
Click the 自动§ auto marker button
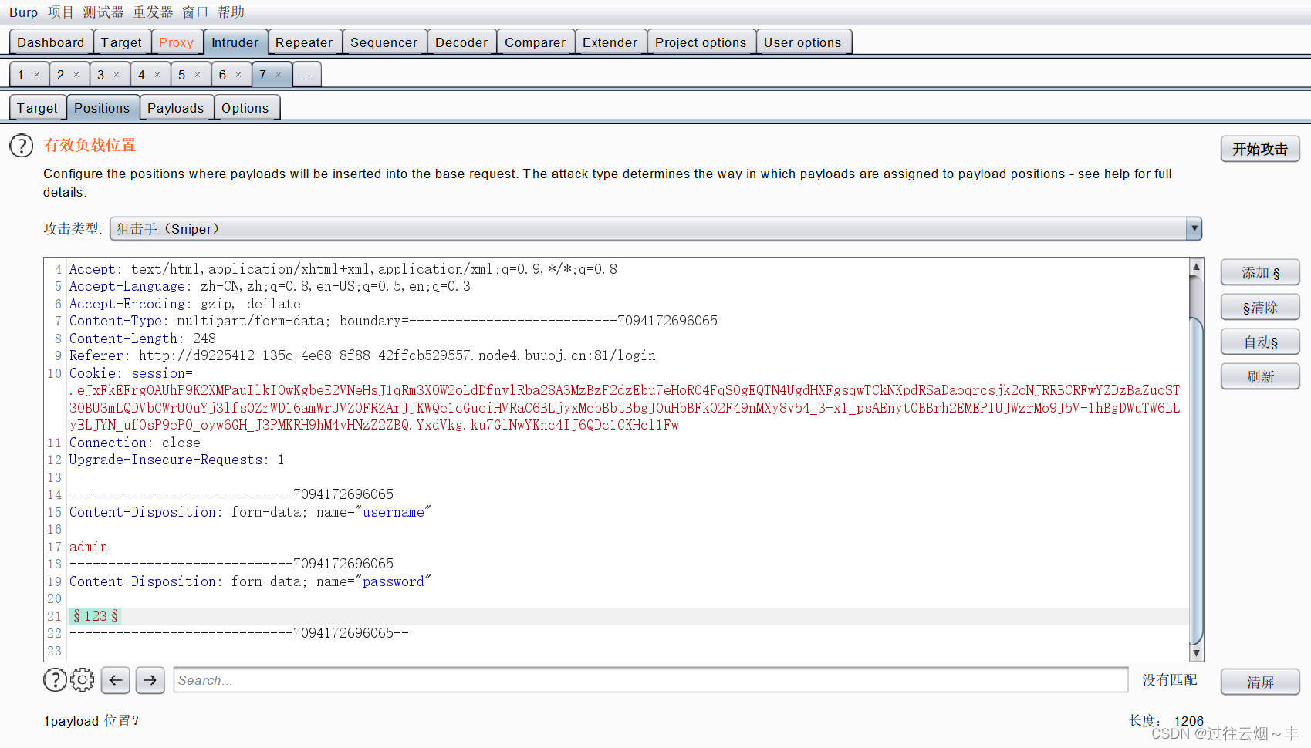pyautogui.click(x=1260, y=342)
